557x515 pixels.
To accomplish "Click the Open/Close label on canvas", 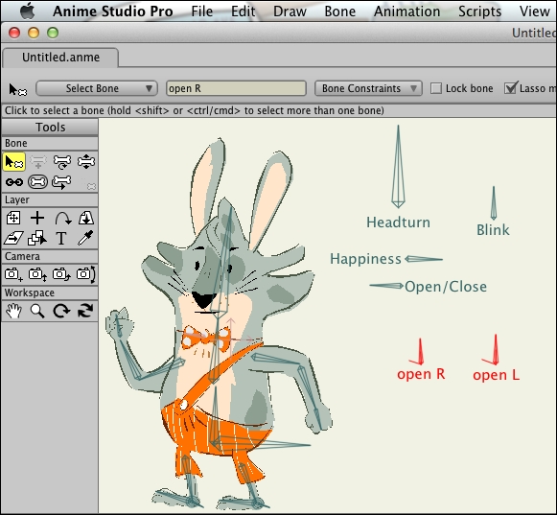I will click(446, 287).
